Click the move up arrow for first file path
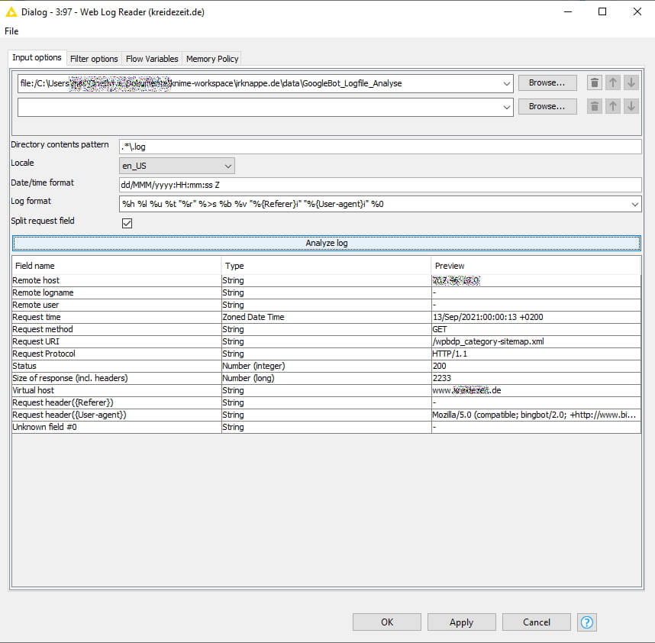655x643 pixels. pyautogui.click(x=613, y=82)
